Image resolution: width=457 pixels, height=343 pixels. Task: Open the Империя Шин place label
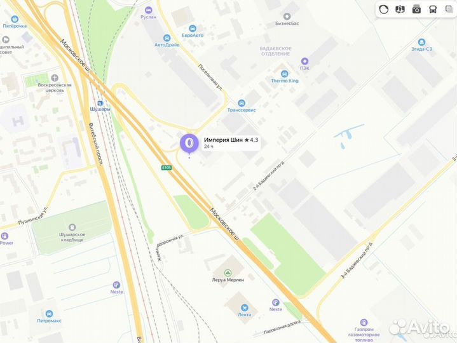click(x=231, y=142)
